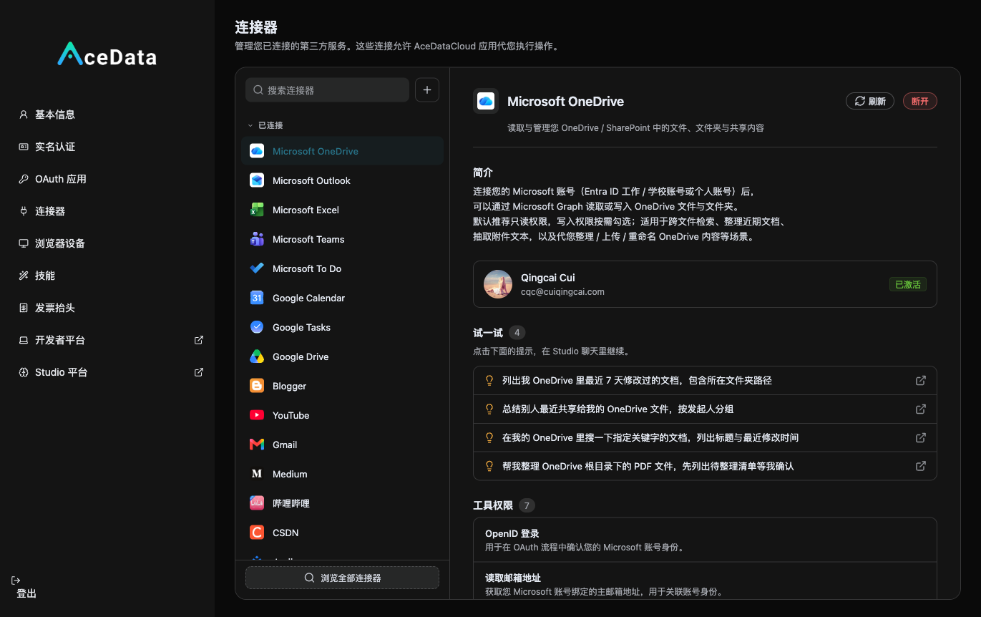Click the Medium icon
981x617 pixels.
(257, 474)
